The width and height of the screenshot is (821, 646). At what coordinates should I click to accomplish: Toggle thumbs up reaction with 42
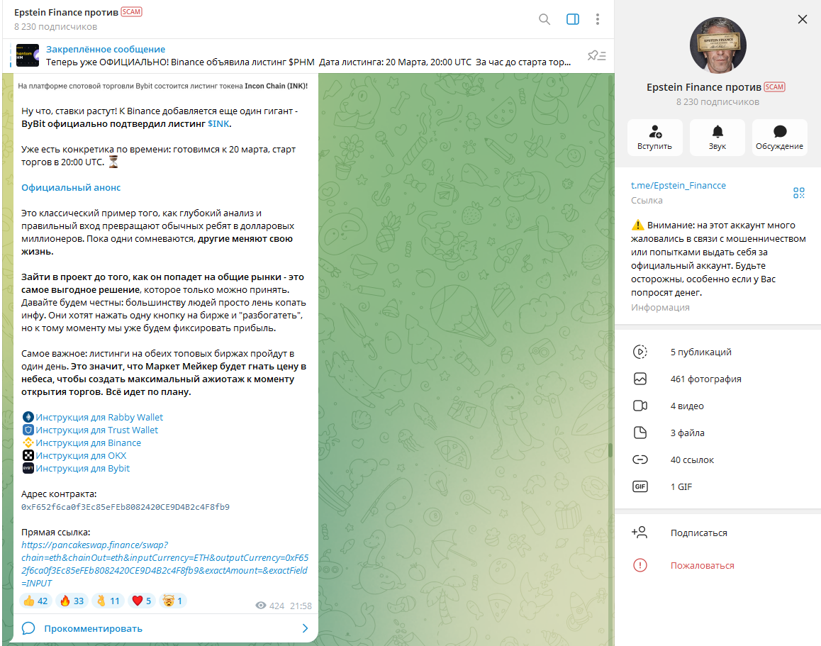tap(35, 601)
